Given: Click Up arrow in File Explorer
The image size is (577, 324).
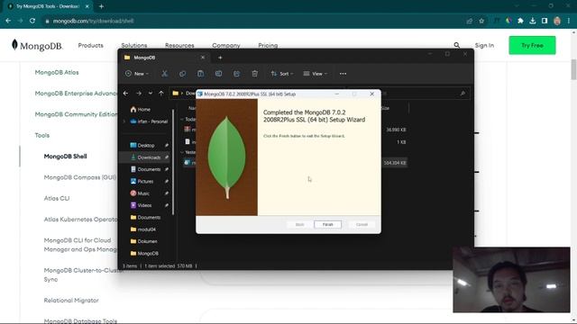Looking at the screenshot, I should tap(161, 94).
